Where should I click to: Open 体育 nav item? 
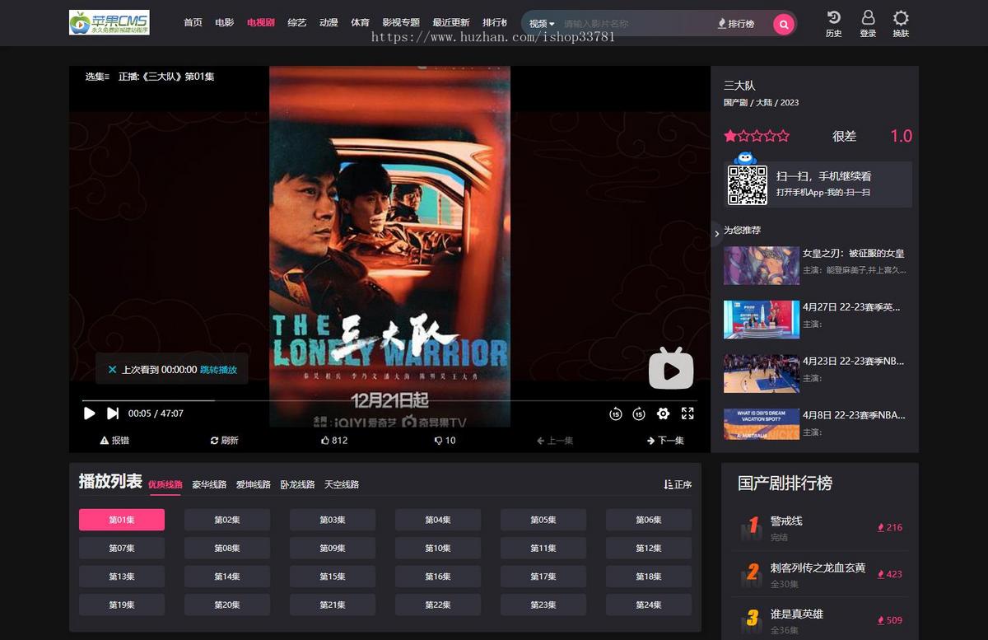(x=360, y=22)
